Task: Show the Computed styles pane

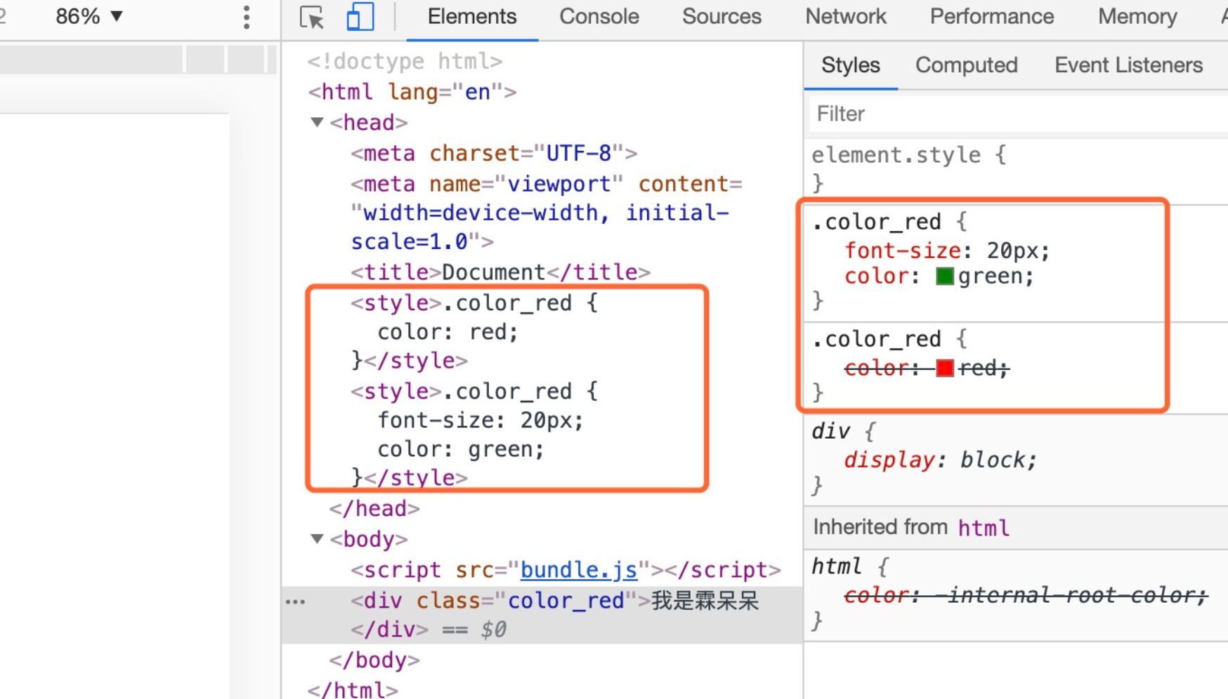Action: coord(966,65)
